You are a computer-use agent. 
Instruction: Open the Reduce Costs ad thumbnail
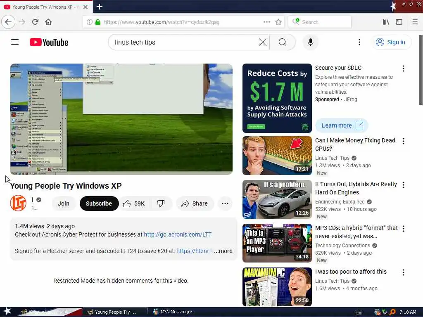click(x=277, y=98)
